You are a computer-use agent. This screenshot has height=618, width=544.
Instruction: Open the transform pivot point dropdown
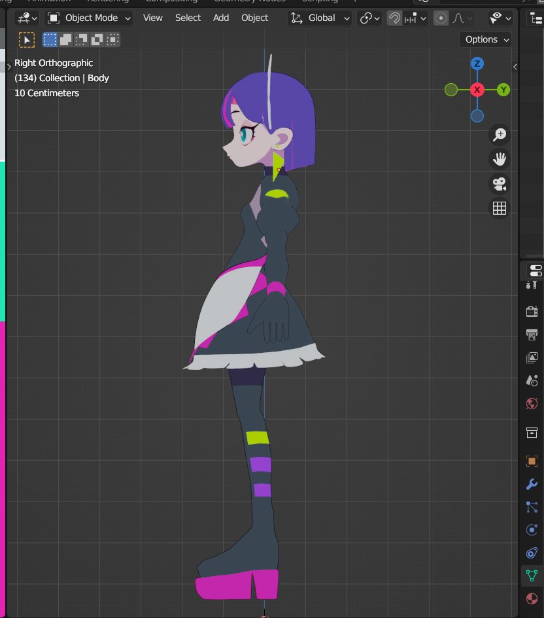point(369,18)
